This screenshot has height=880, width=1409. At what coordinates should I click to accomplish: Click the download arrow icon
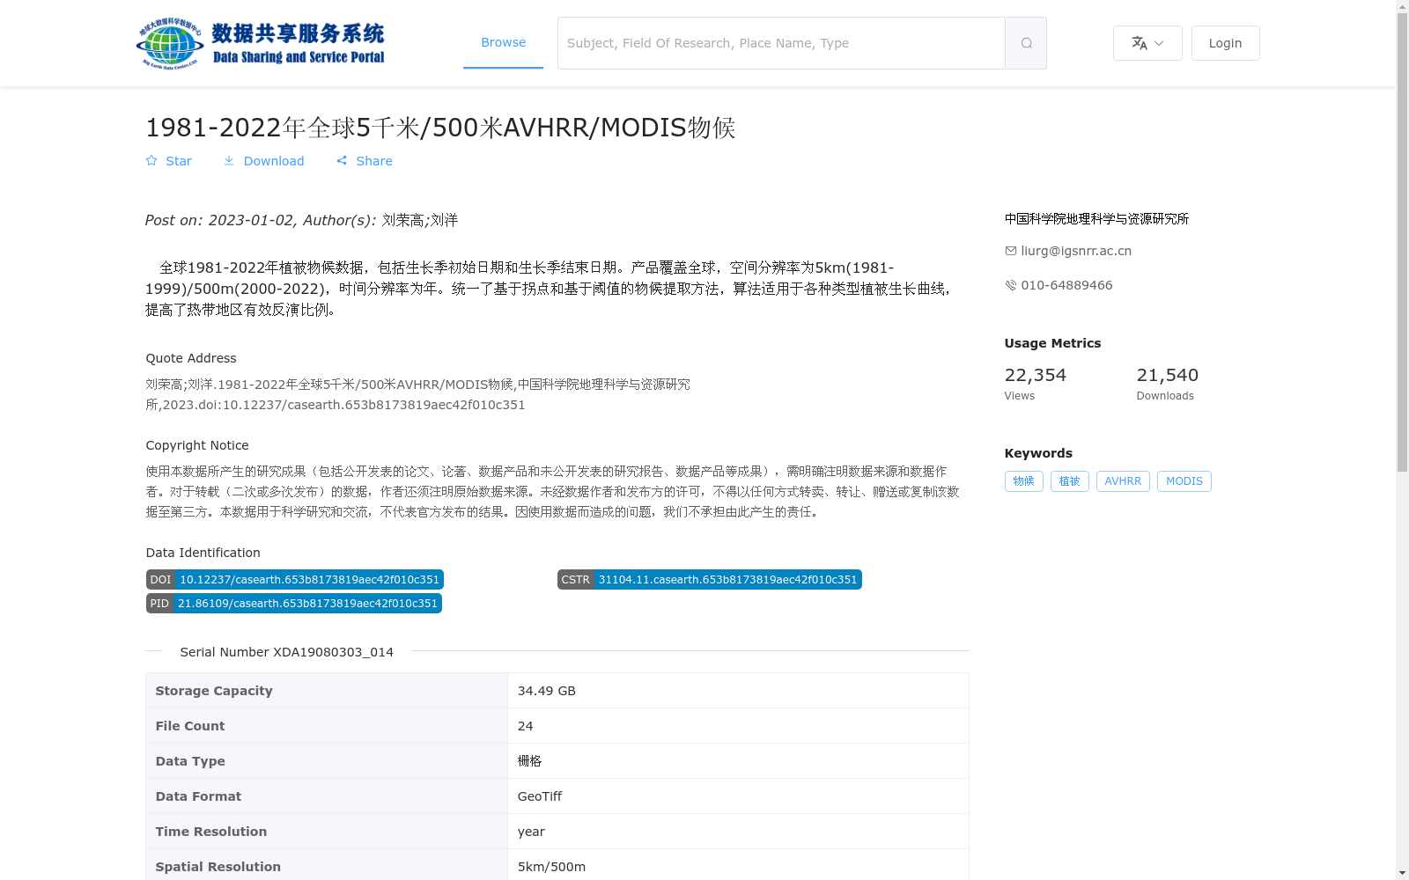[x=229, y=161]
